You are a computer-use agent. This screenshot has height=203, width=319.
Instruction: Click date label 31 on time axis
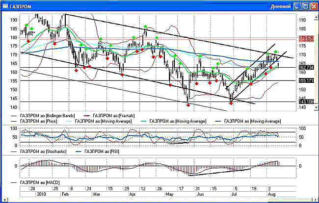point(197,189)
